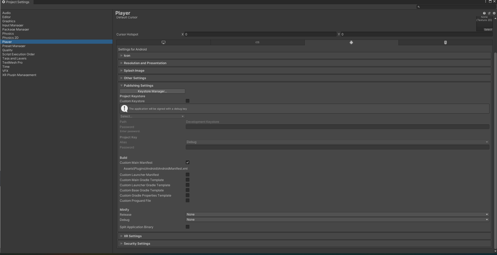Open the Graphics settings category
This screenshot has height=255, width=497.
pos(9,21)
